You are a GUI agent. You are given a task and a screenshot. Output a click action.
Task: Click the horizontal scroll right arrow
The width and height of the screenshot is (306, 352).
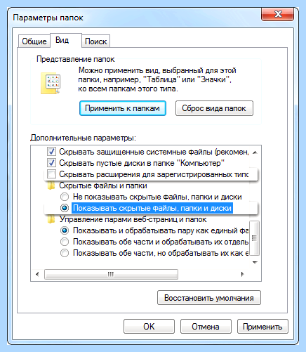[242, 274]
